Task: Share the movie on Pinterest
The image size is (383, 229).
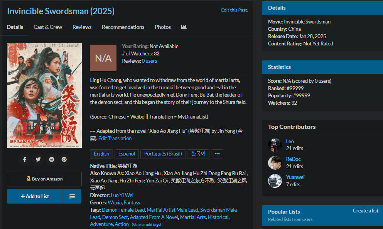Action: click(x=64, y=159)
